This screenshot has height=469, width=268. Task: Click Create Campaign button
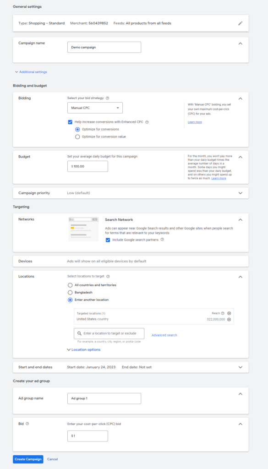pyautogui.click(x=28, y=459)
